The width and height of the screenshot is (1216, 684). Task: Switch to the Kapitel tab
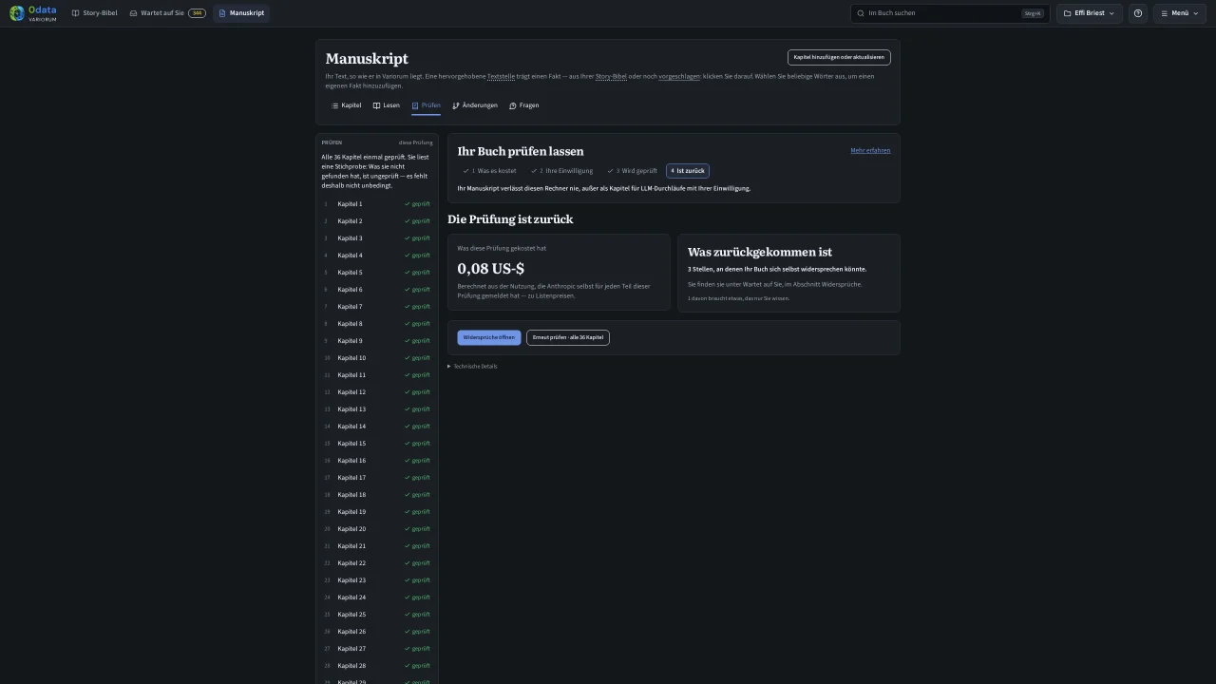pyautogui.click(x=346, y=105)
